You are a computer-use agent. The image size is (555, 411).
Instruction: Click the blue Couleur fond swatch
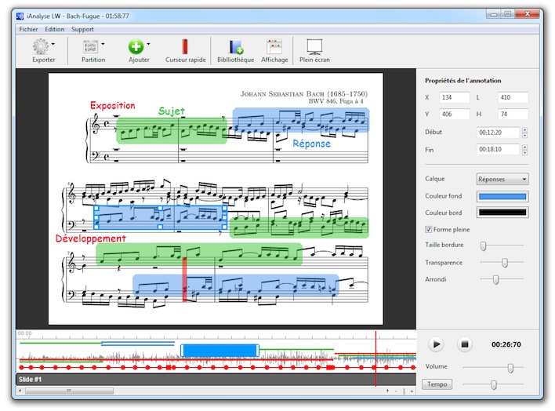click(x=502, y=196)
